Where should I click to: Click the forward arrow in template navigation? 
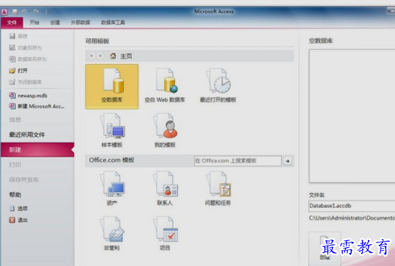click(100, 56)
